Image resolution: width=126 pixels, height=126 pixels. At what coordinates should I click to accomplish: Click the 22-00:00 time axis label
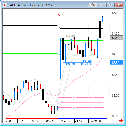(95, 121)
